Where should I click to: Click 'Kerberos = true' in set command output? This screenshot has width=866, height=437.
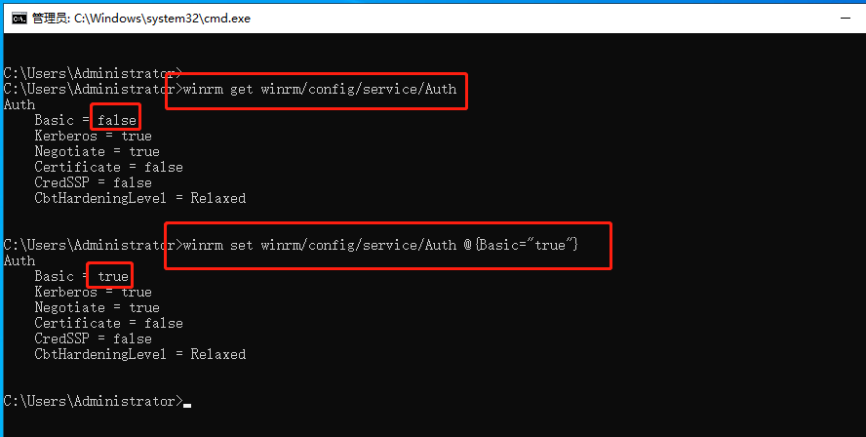tap(93, 292)
